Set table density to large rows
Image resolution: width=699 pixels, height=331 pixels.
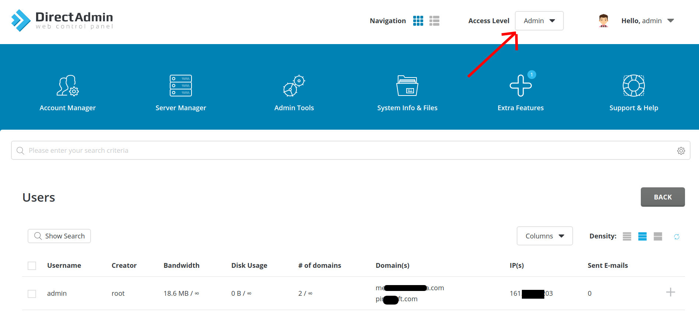pos(658,237)
